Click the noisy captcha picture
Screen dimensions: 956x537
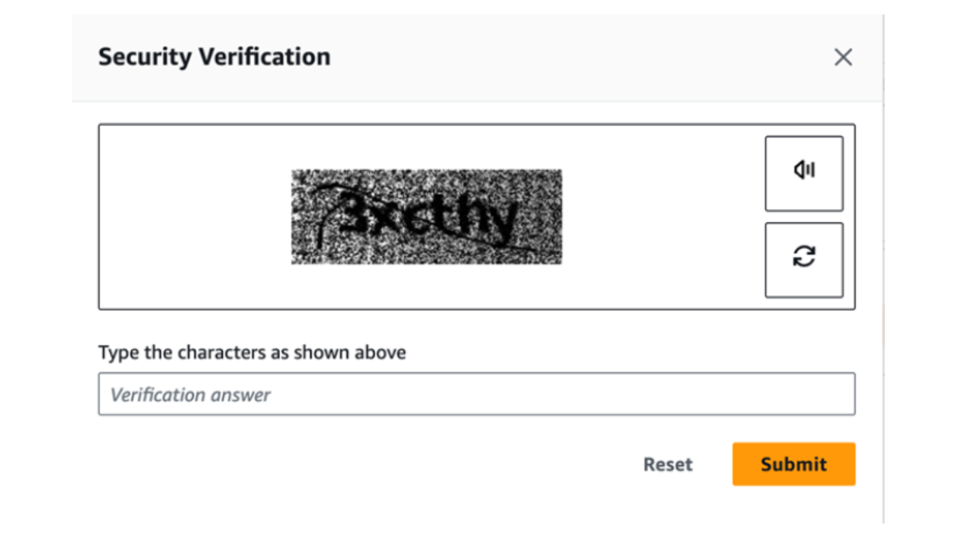click(426, 217)
